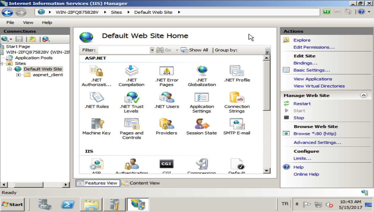Select Start Page in Connections tree
Viewport: 374px width, 212px height.
(x=18, y=46)
